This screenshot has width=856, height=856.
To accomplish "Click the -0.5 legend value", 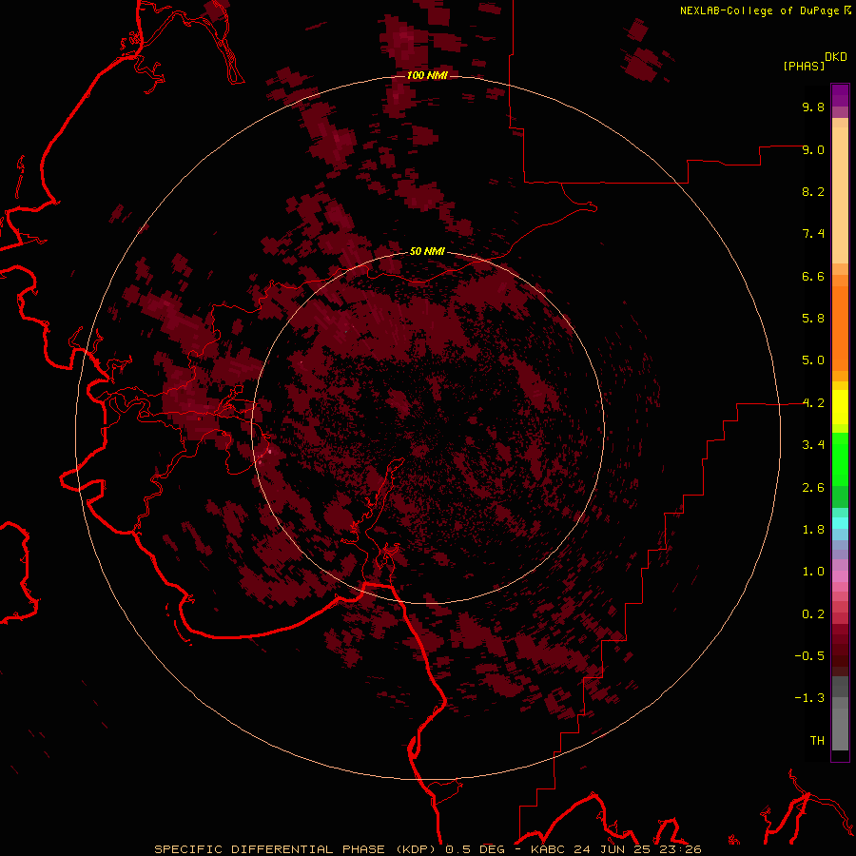I will tap(809, 656).
